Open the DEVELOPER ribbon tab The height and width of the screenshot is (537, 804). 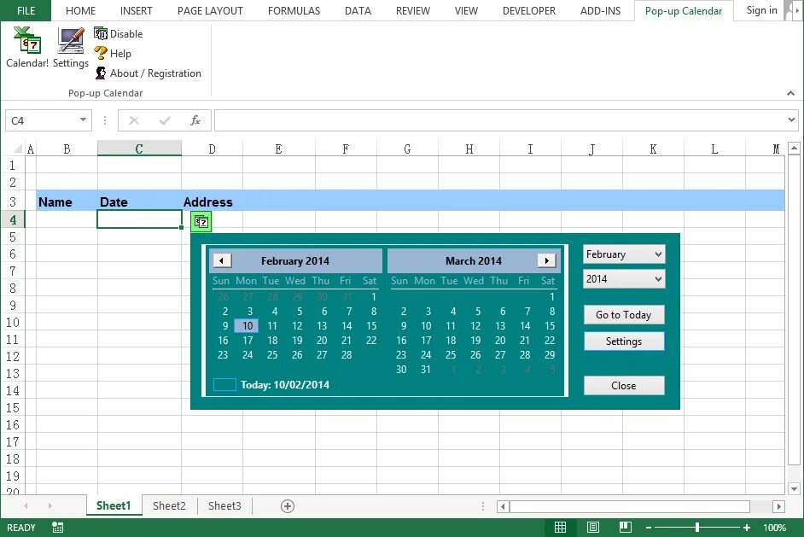pos(528,11)
